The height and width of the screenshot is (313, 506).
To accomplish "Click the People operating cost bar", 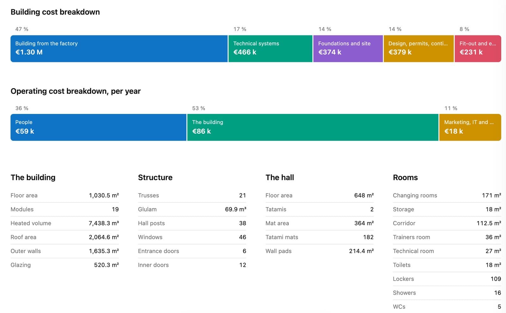I will [98, 127].
